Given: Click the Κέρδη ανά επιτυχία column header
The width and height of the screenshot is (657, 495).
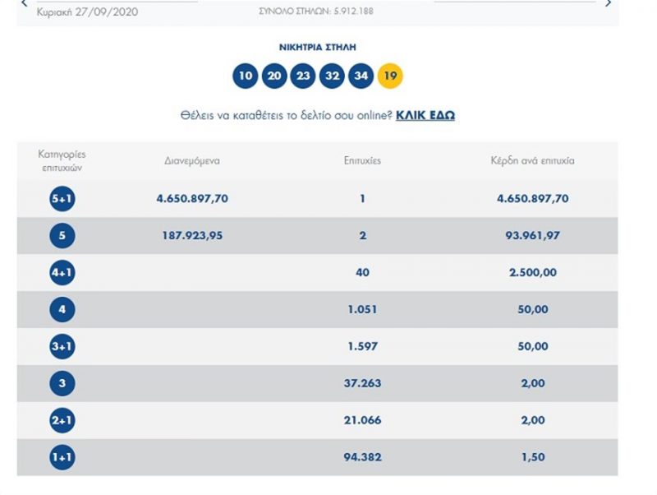Looking at the screenshot, I should coord(532,161).
